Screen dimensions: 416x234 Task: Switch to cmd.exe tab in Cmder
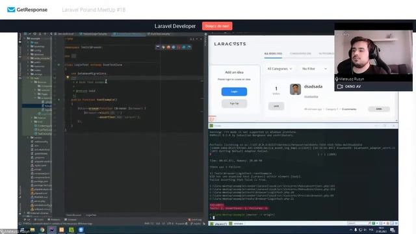[x=237, y=224]
